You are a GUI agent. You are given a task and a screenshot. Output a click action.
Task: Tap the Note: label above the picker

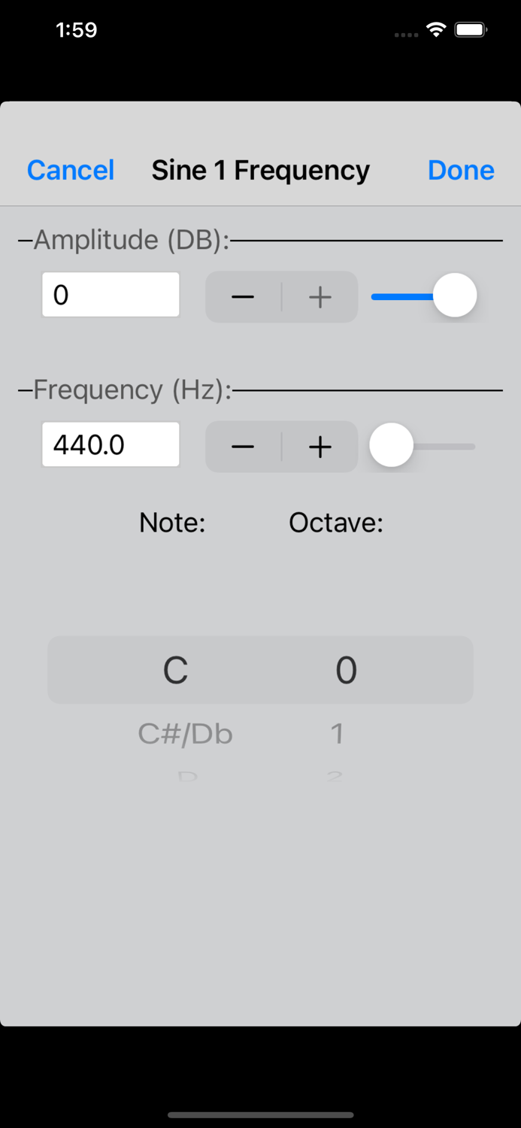click(171, 522)
